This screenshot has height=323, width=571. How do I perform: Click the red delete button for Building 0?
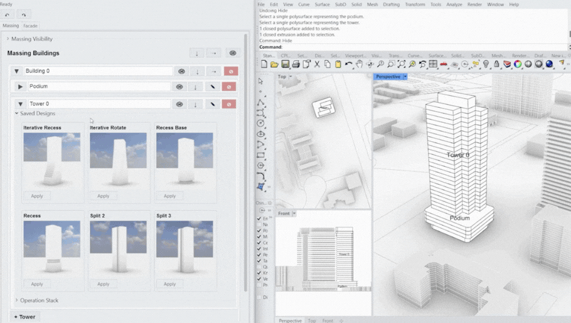(x=231, y=71)
